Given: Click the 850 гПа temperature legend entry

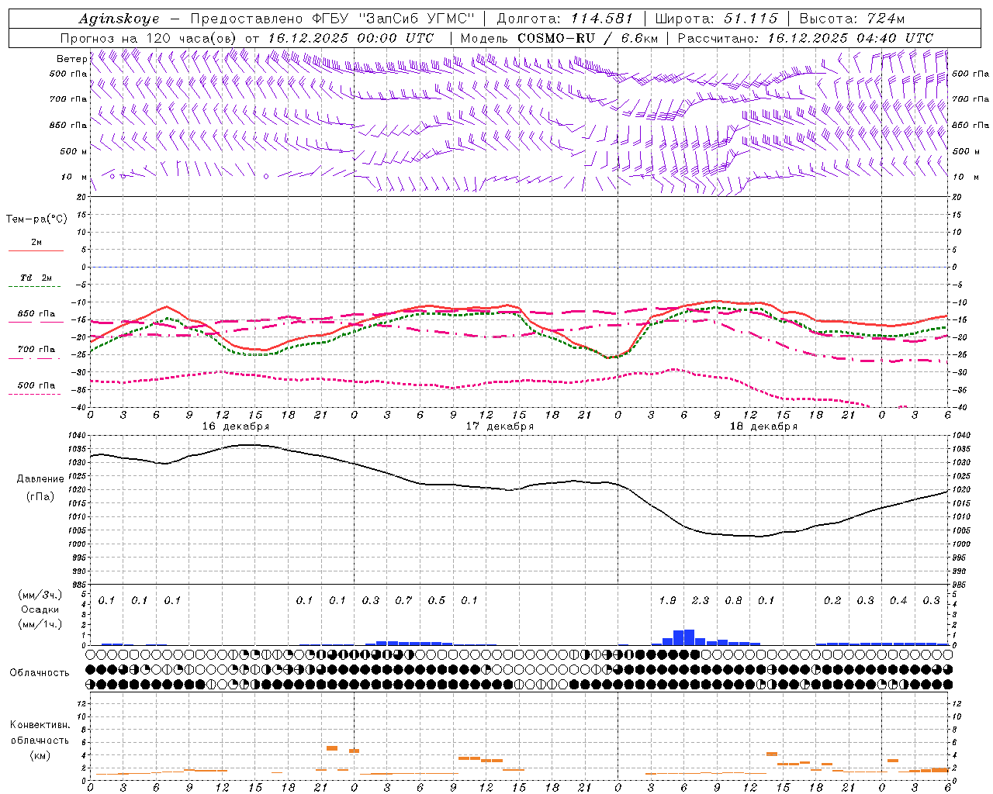Looking at the screenshot, I should pos(36,314).
